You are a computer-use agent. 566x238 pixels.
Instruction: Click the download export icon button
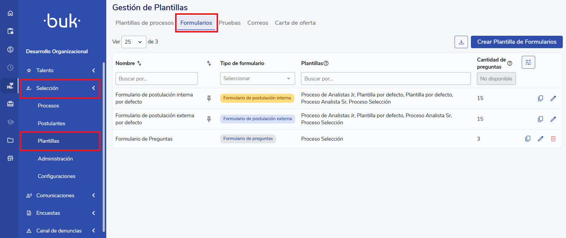click(461, 42)
